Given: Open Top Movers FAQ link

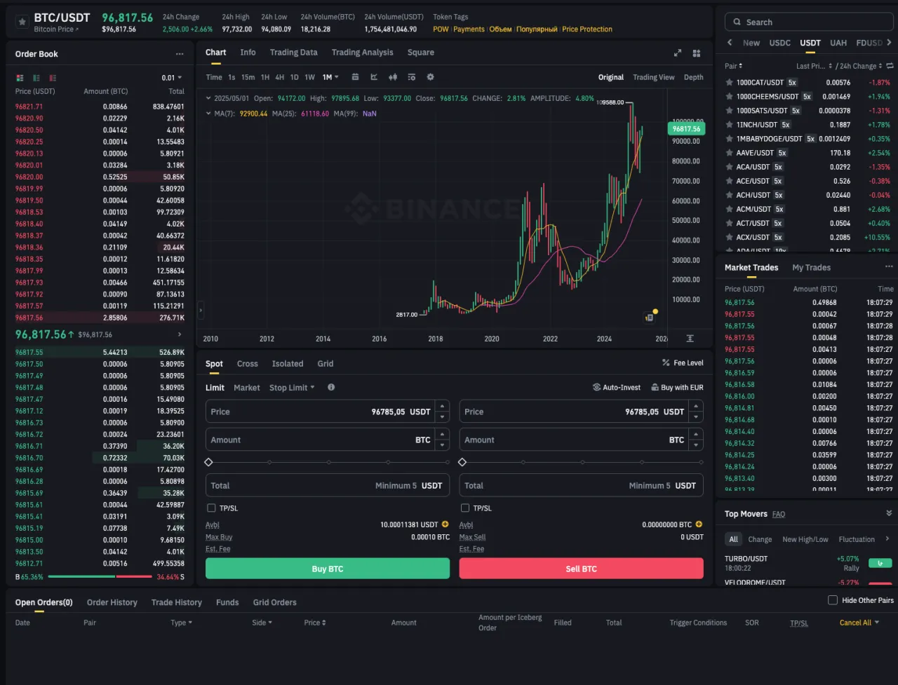Looking at the screenshot, I should tap(779, 514).
